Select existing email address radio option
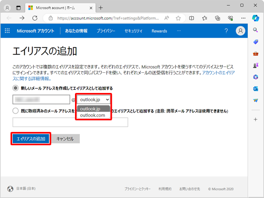 coord(15,111)
